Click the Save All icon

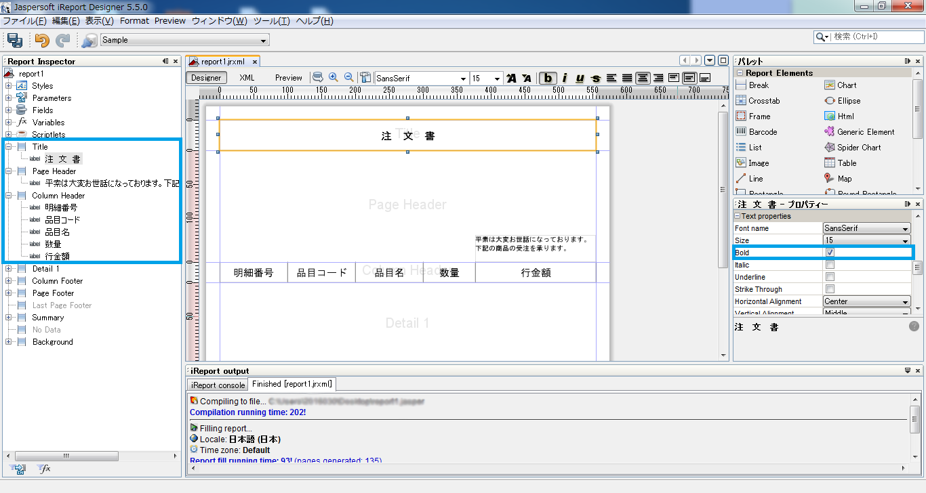14,39
